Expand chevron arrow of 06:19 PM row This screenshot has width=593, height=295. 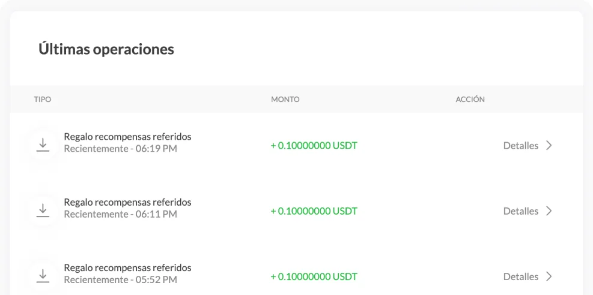549,146
